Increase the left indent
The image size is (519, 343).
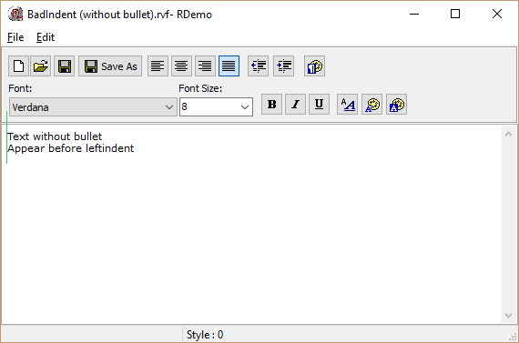(284, 66)
